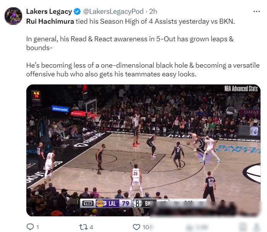Image resolution: width=267 pixels, height=232 pixels.
Task: Click the blue verified checkmark badge
Action: click(x=77, y=11)
